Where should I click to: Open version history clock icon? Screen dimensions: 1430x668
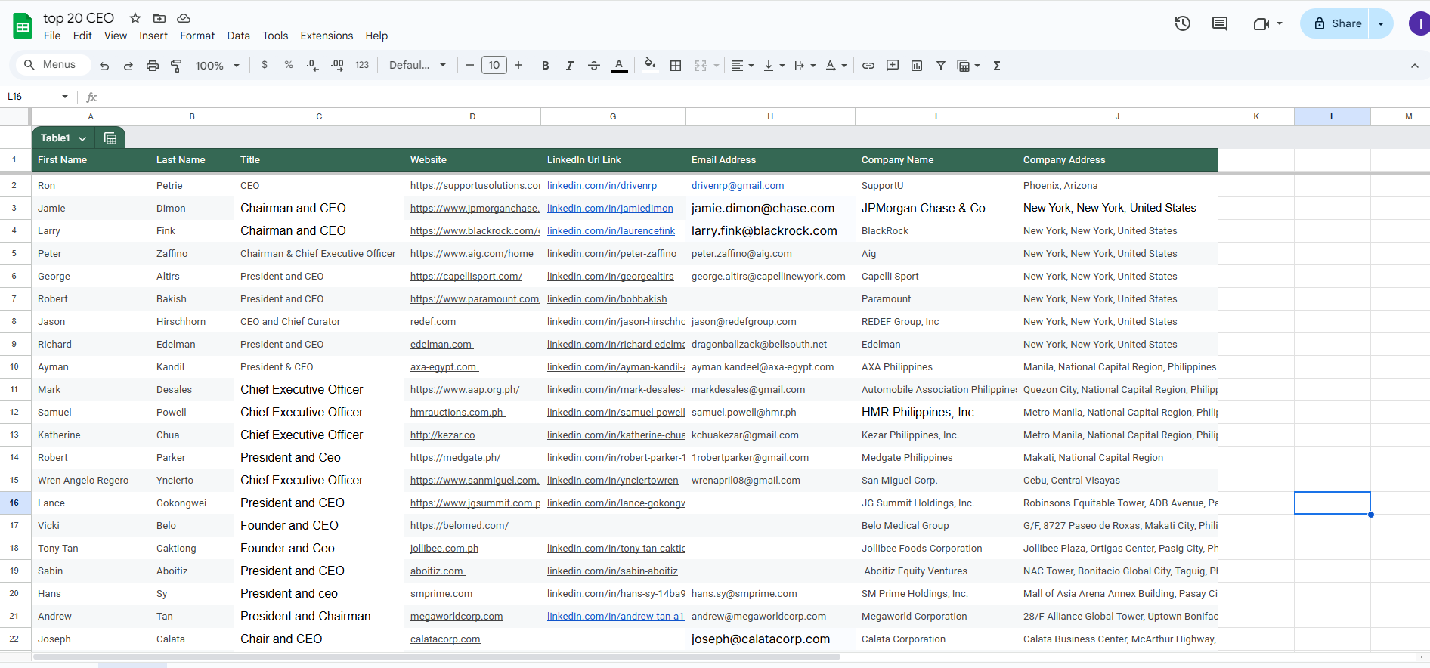click(1183, 23)
